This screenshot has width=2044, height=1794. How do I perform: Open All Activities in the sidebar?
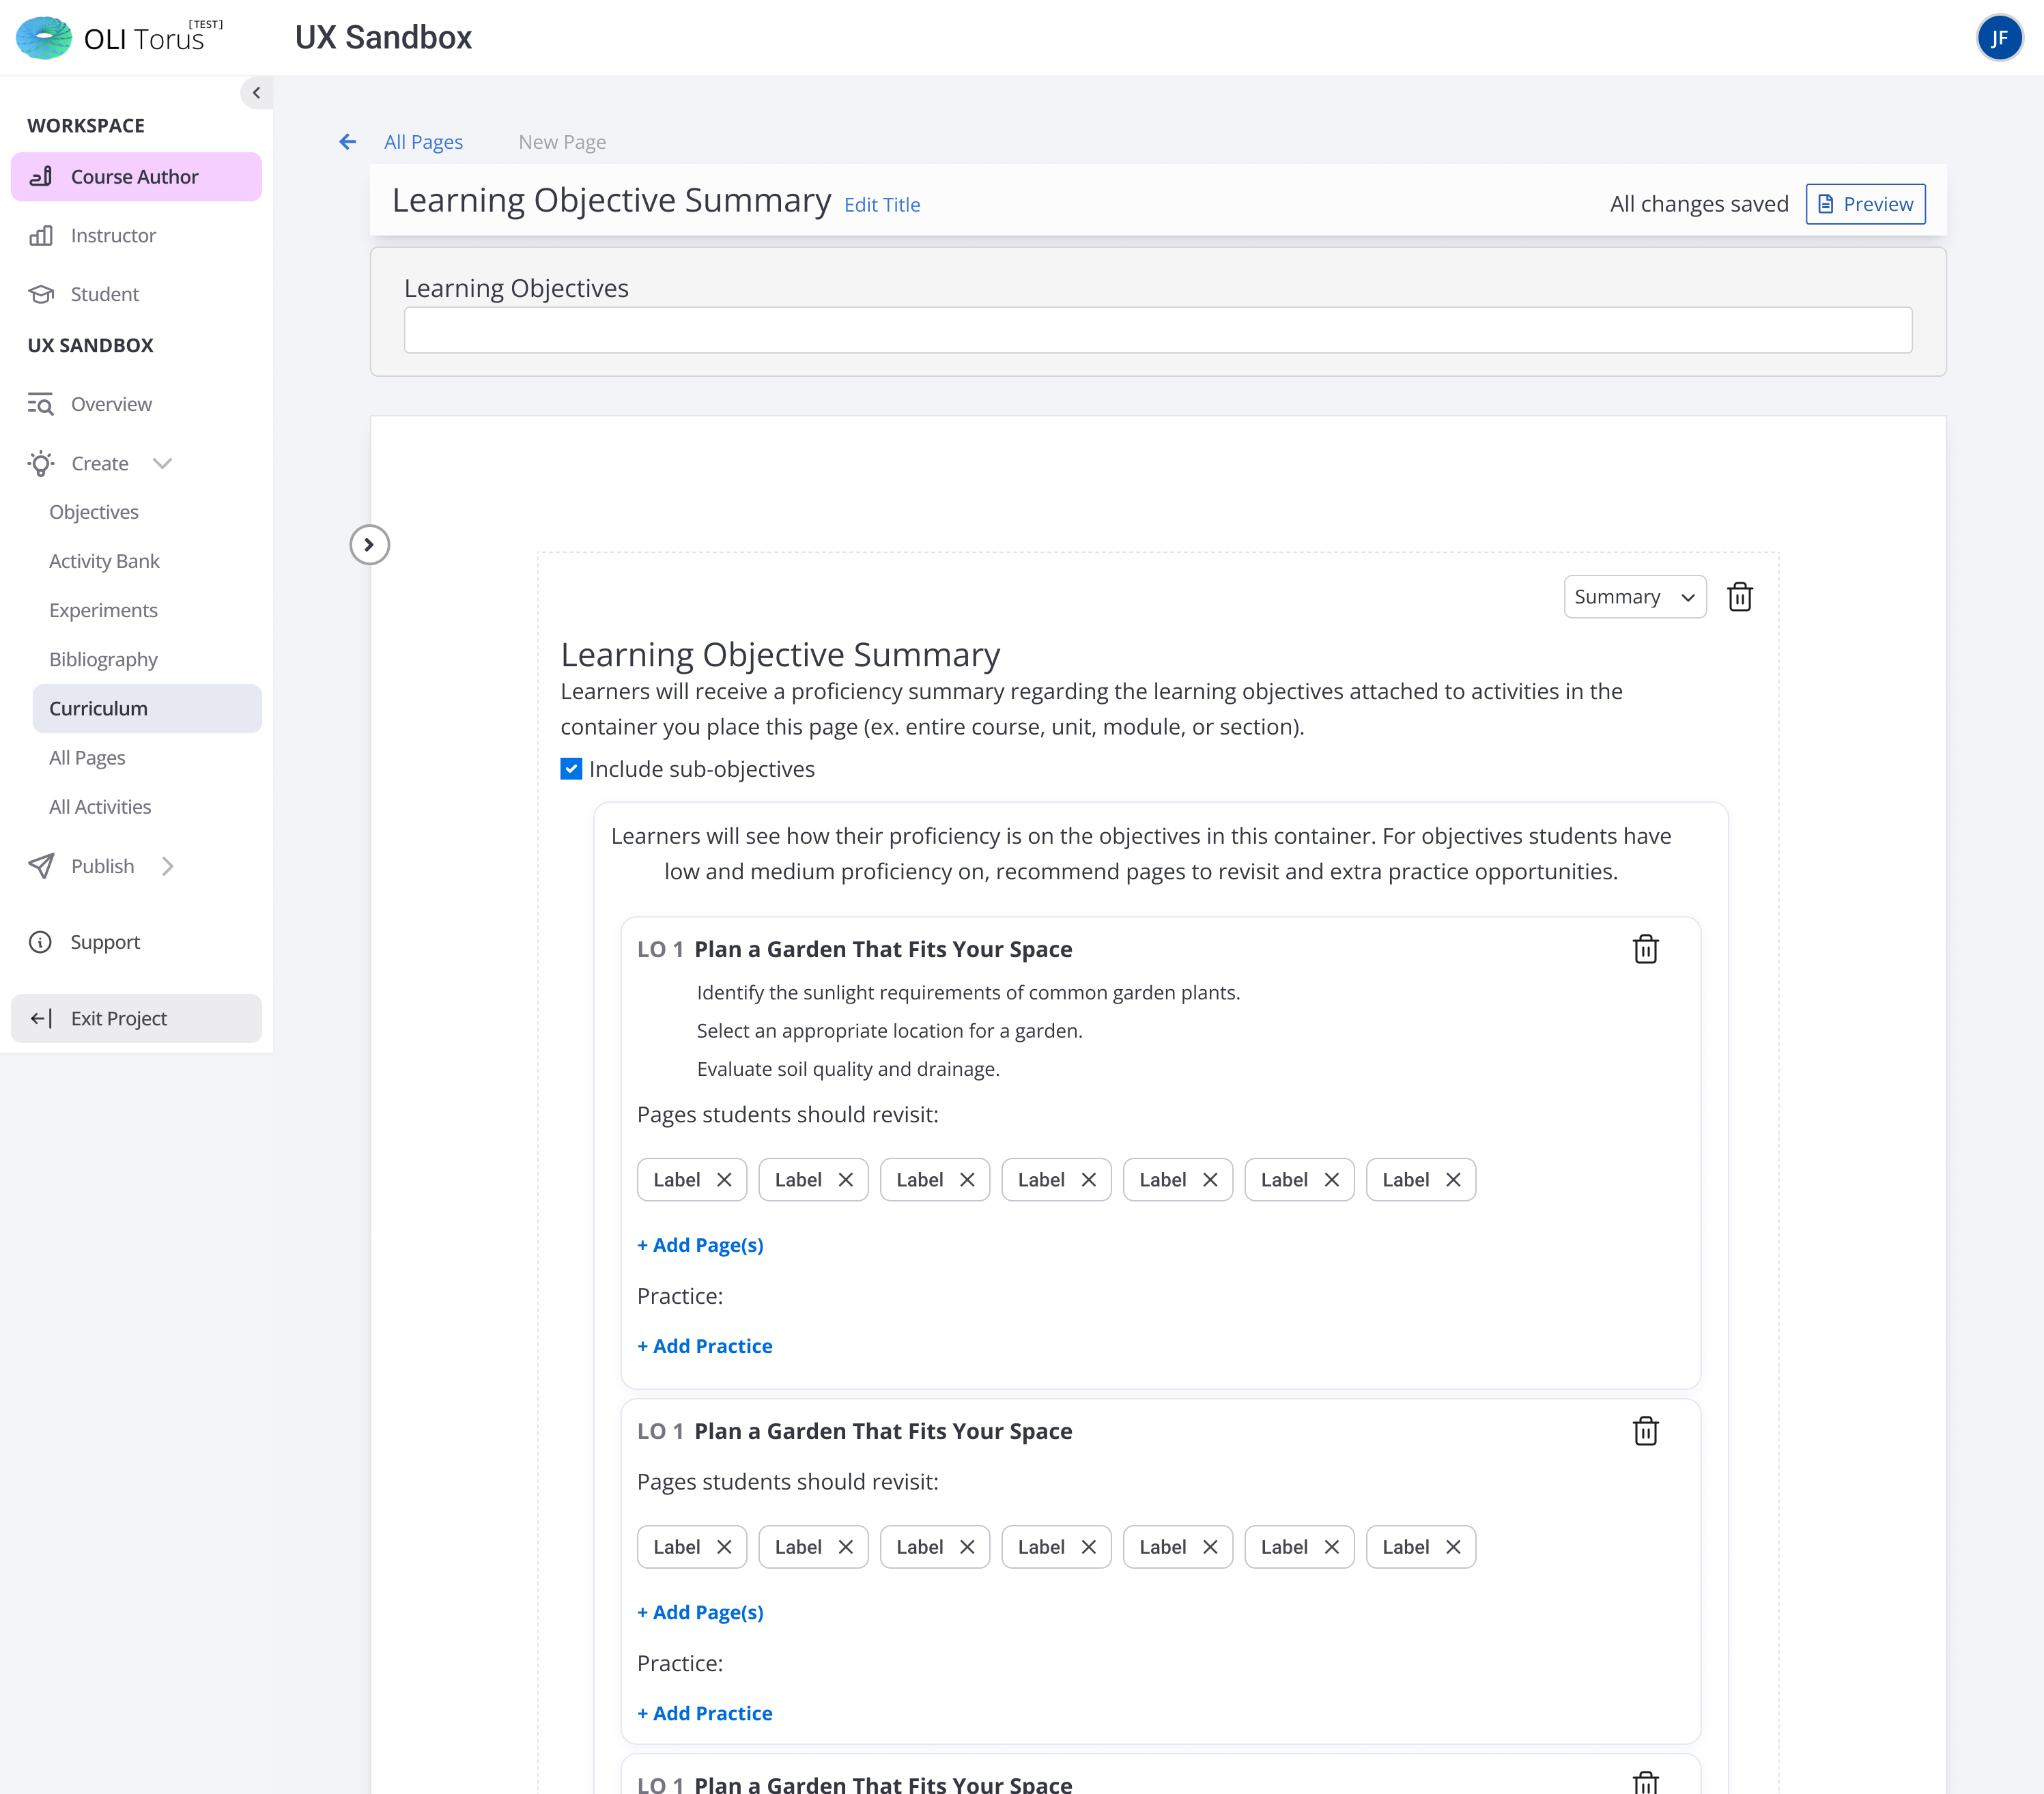[x=100, y=807]
